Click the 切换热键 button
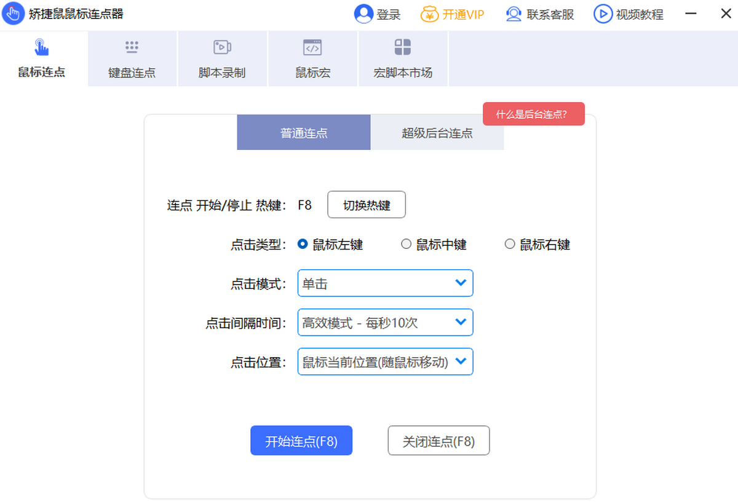This screenshot has width=738, height=504. point(367,205)
